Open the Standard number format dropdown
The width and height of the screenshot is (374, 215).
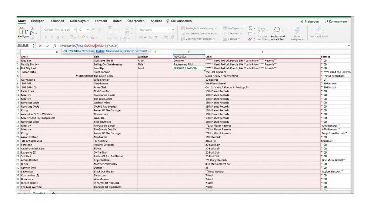[156, 30]
